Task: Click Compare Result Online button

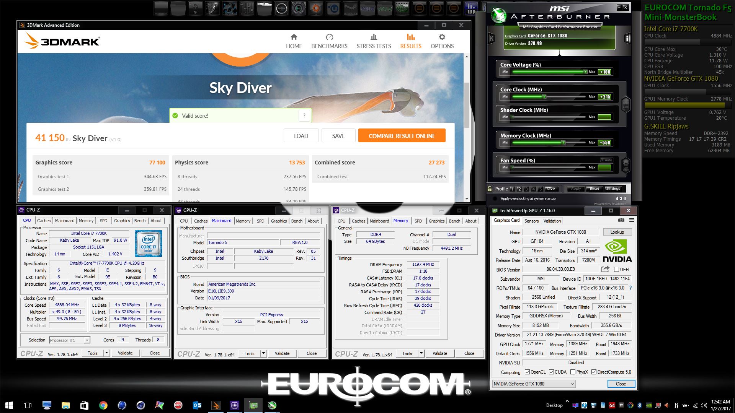Action: pos(402,136)
